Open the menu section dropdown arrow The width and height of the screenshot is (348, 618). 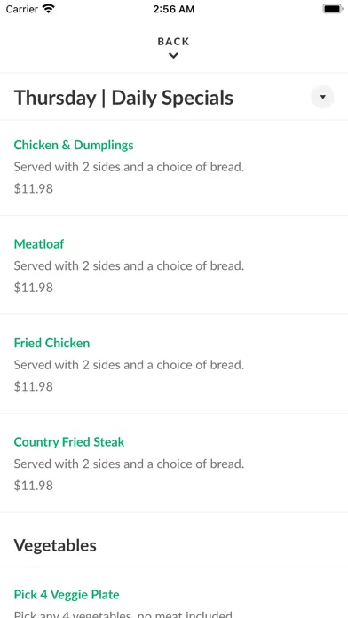coord(322,97)
